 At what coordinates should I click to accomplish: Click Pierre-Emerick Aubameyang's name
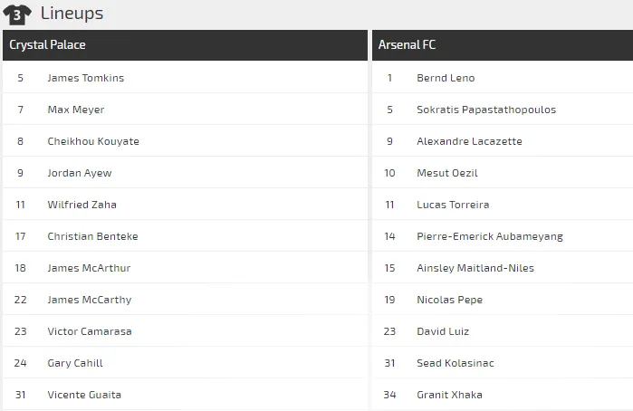(x=490, y=236)
